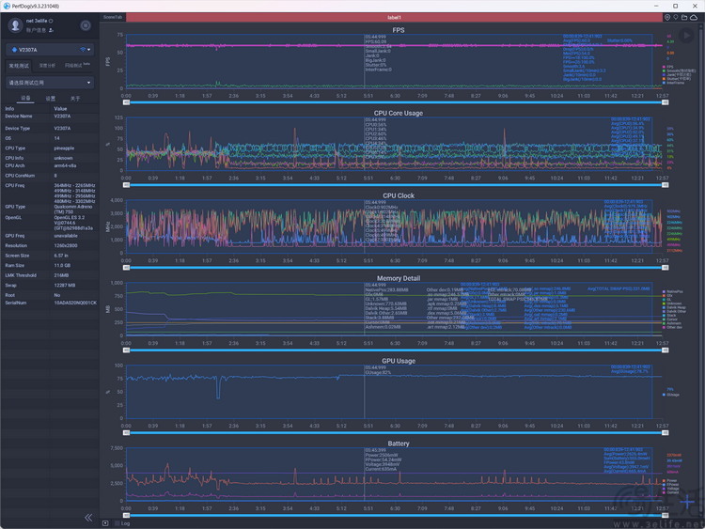Click the LMK Threshold value 216MB
This screenshot has width=705, height=529.
click(62, 275)
